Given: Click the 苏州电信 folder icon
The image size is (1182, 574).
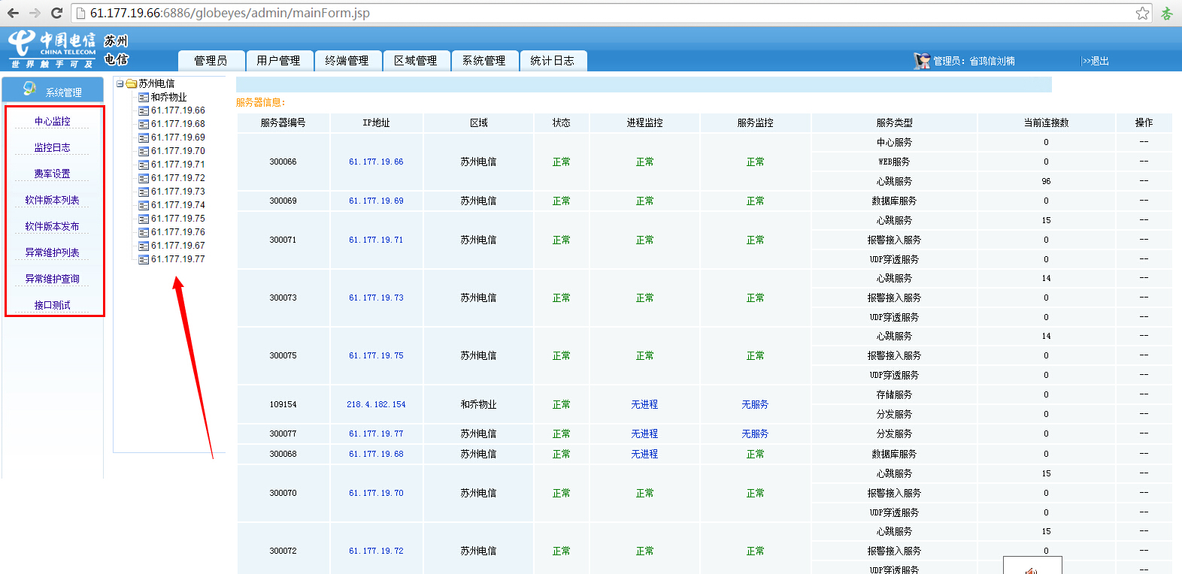Looking at the screenshot, I should [x=132, y=83].
